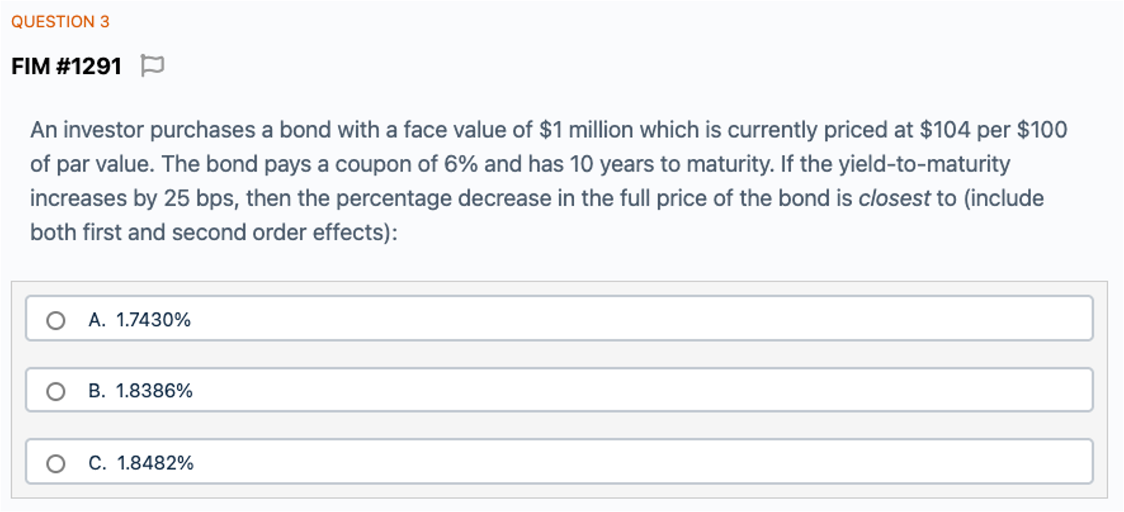Click the "$104" price in question
This screenshot has width=1124, height=512.
945,129
